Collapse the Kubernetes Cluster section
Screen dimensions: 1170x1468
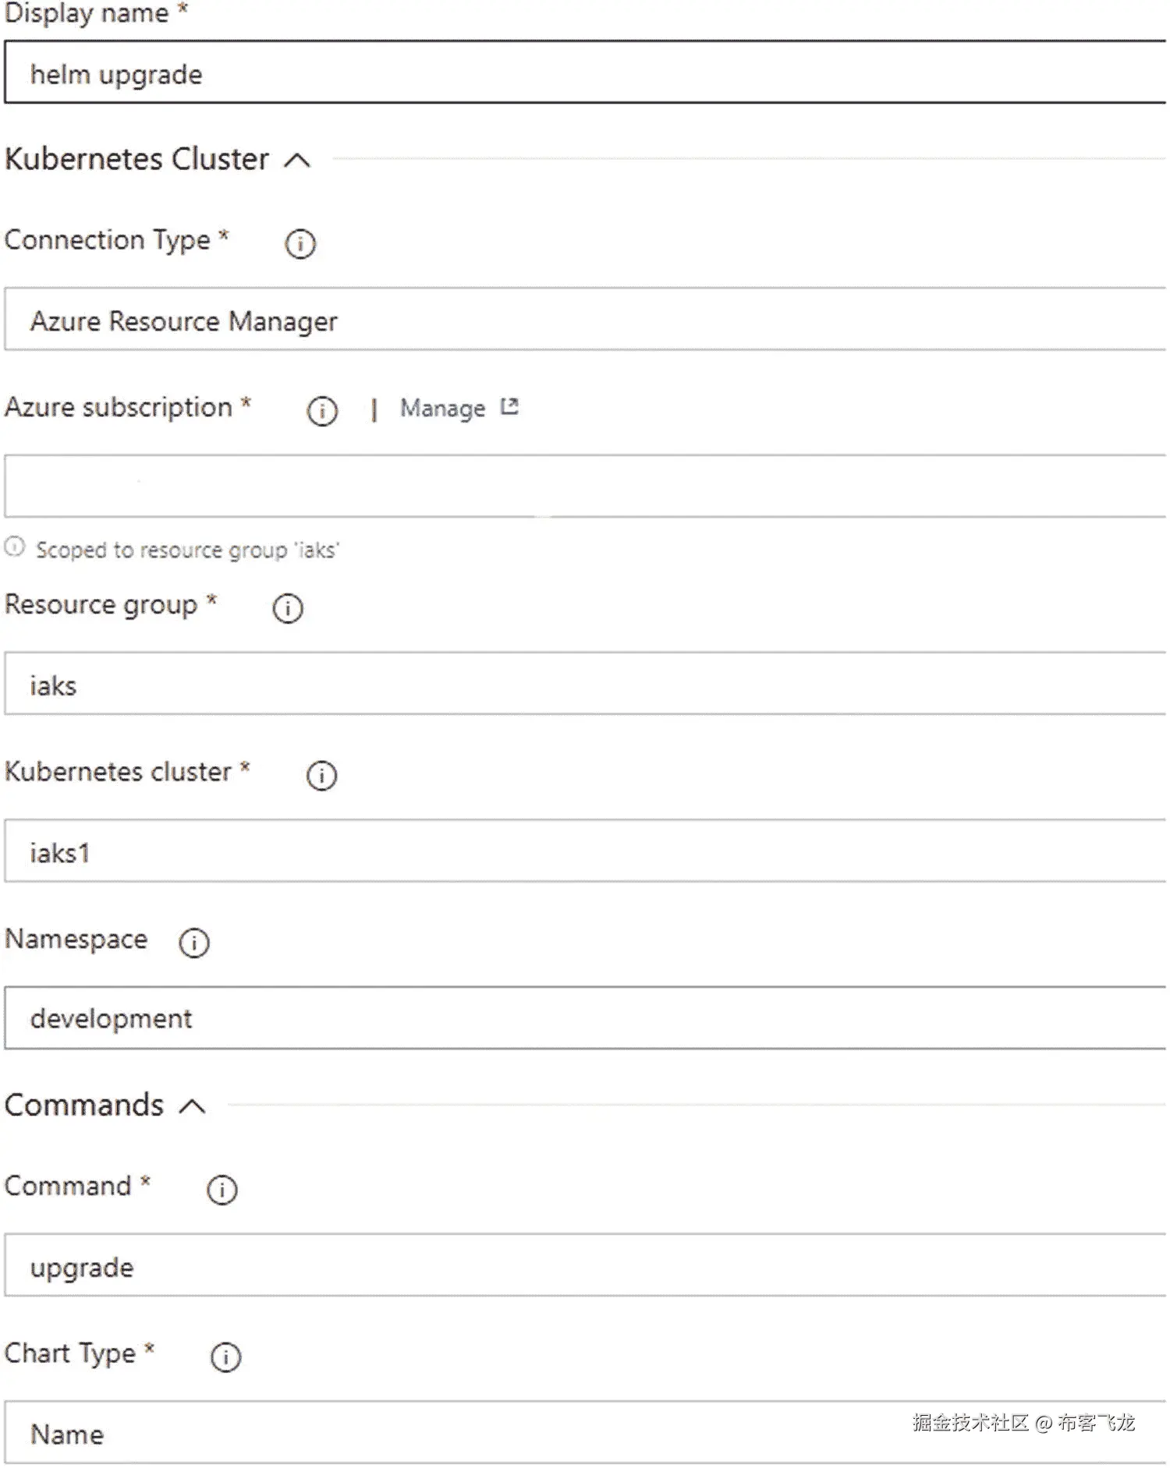(x=297, y=161)
